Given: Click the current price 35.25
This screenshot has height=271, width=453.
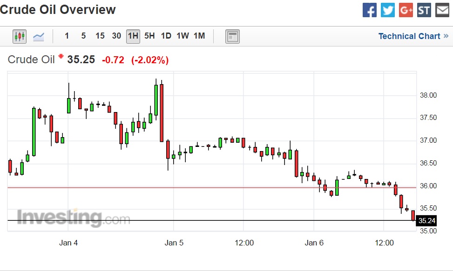Looking at the screenshot, I should pyautogui.click(x=81, y=59).
